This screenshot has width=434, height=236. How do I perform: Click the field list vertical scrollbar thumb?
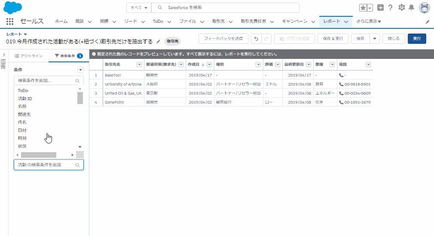80,98
